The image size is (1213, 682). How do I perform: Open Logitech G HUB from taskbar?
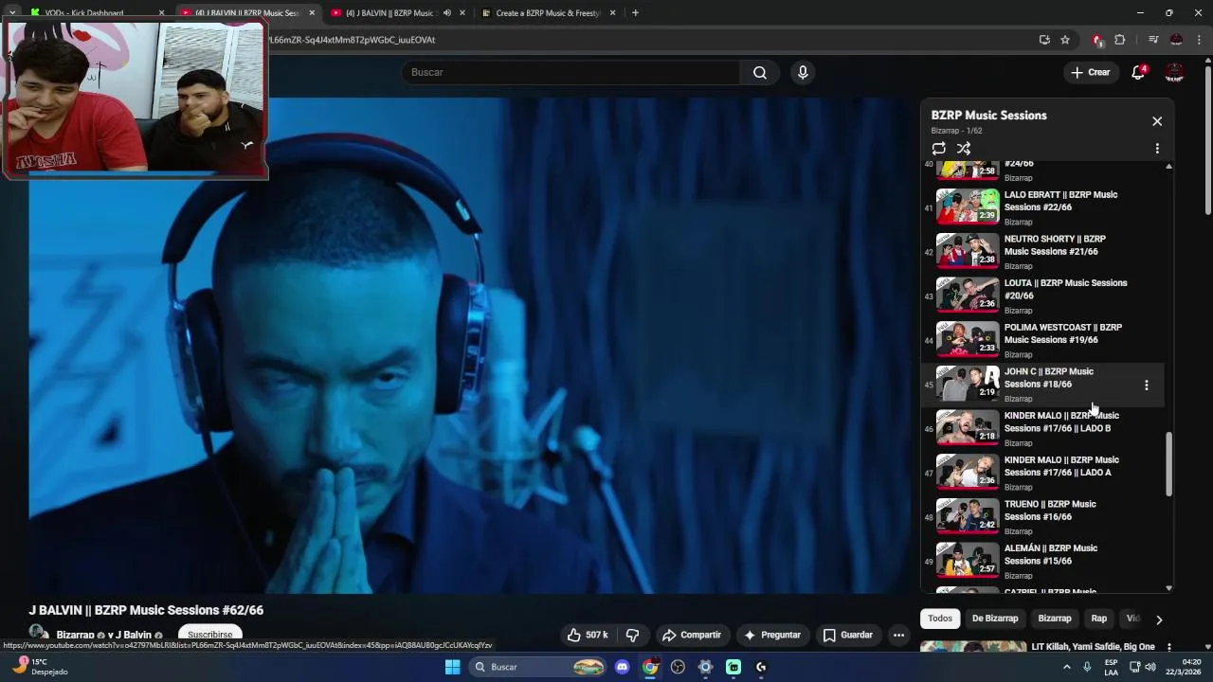761,667
